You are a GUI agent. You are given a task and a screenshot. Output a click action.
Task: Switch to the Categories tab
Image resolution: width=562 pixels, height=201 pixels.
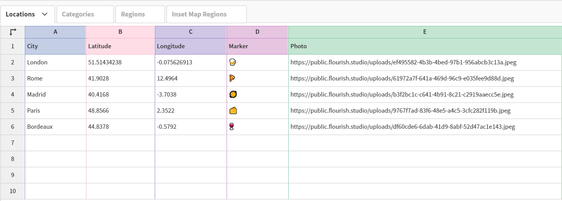(x=85, y=14)
